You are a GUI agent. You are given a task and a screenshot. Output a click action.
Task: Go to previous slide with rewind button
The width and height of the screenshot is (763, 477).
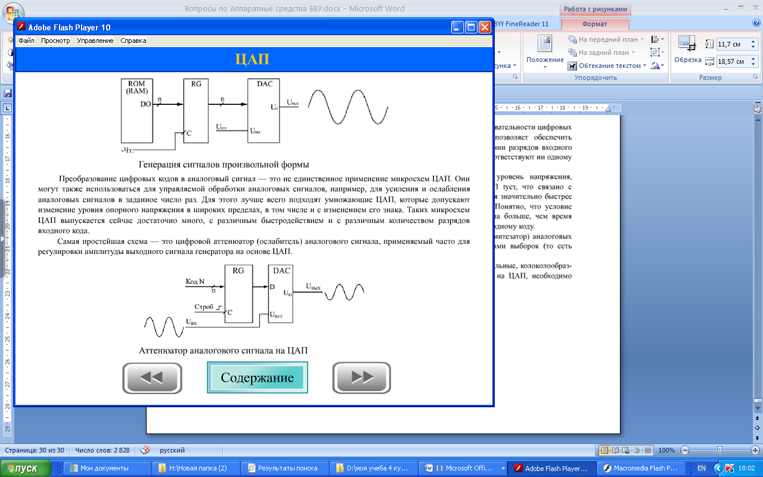tap(152, 377)
